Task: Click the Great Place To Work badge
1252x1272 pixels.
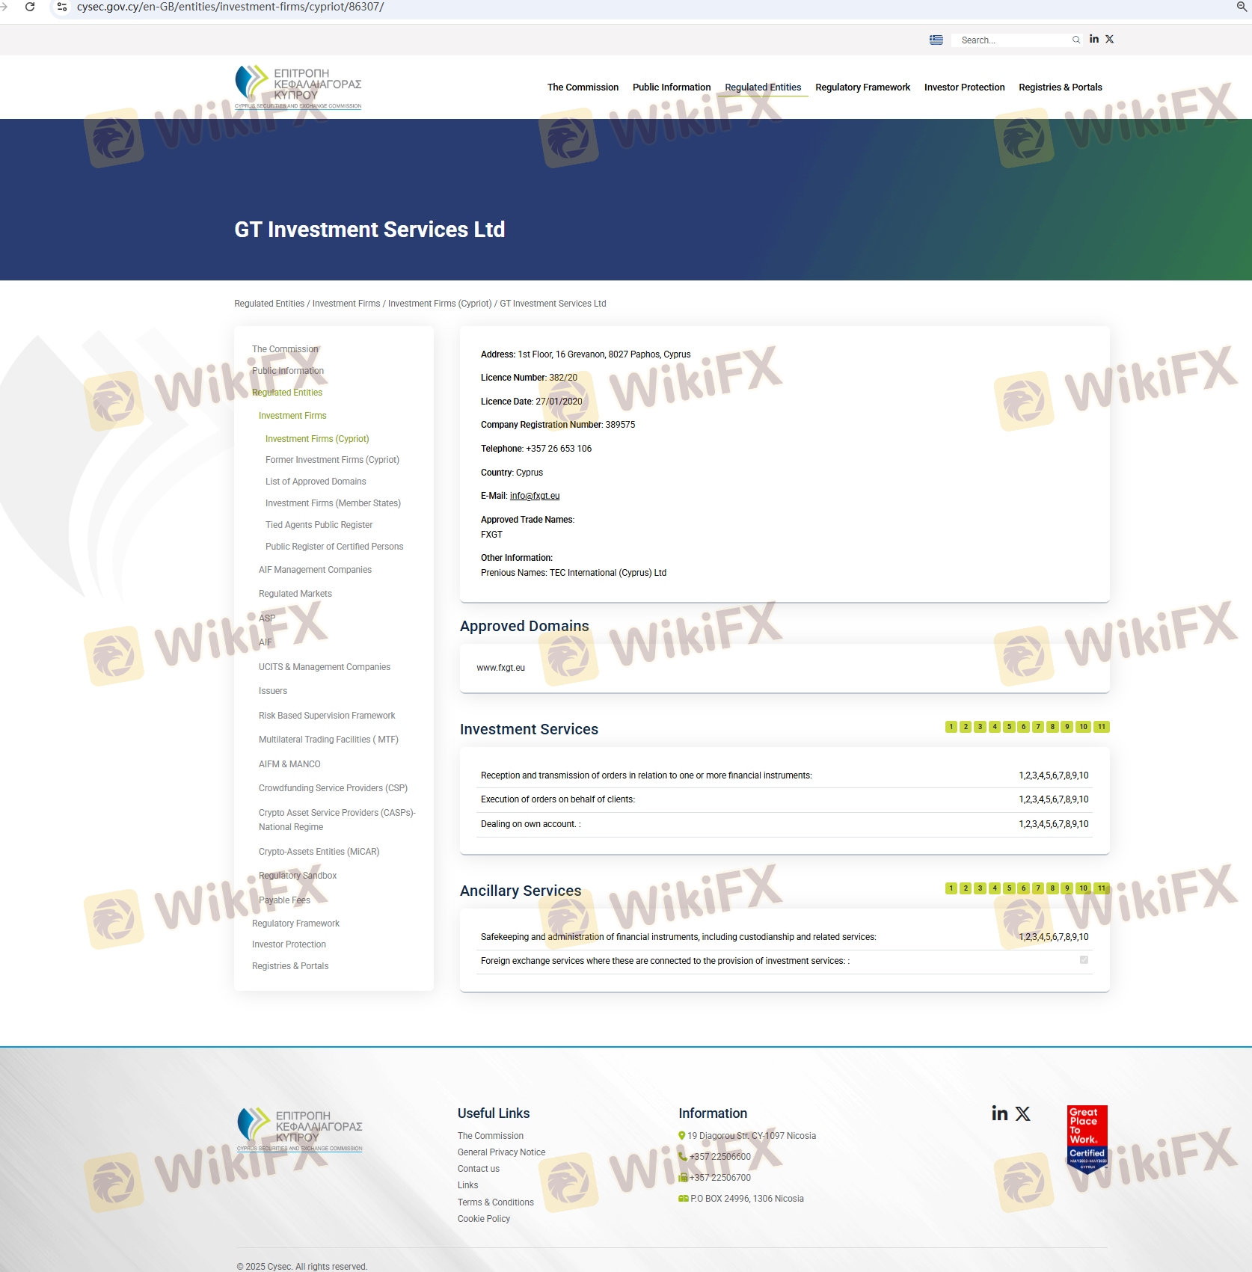Action: (1087, 1137)
